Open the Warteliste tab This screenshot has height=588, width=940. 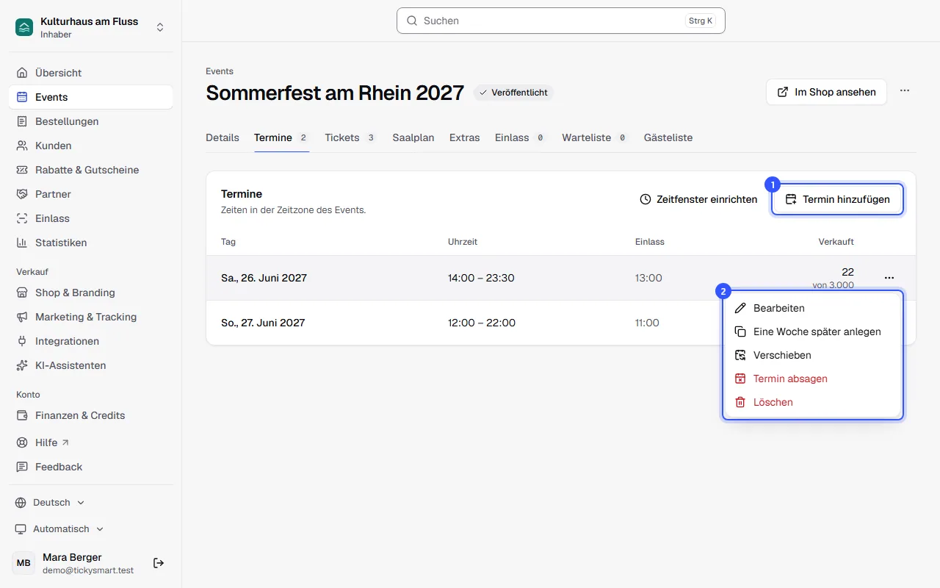pos(596,137)
